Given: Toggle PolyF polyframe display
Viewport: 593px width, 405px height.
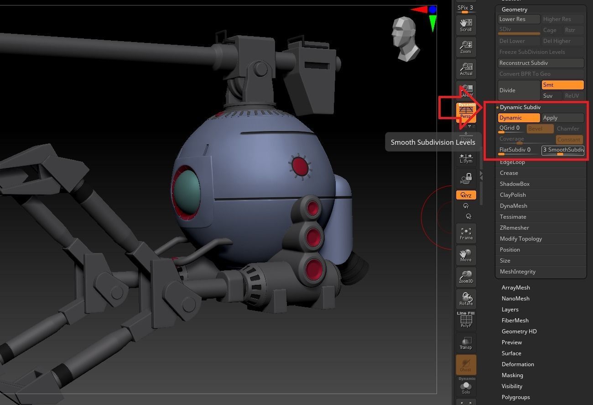Looking at the screenshot, I should tap(466, 320).
